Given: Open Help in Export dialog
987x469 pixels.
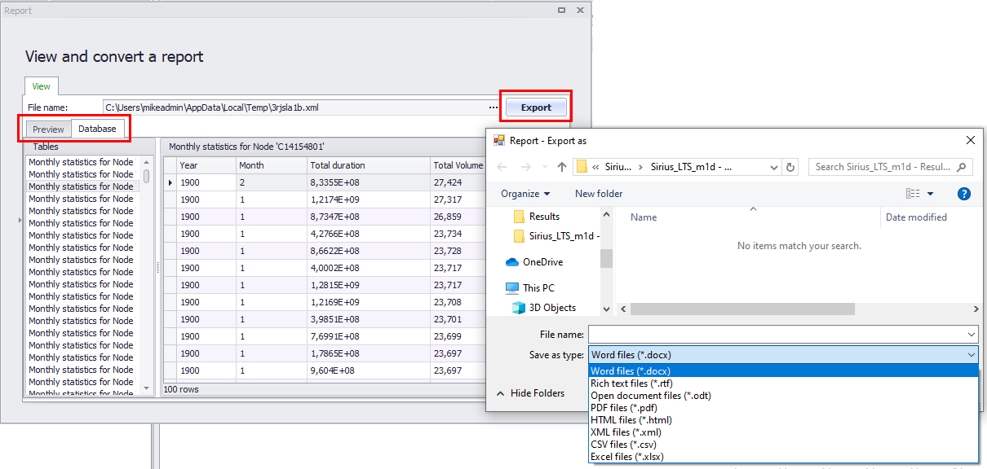Looking at the screenshot, I should [963, 194].
